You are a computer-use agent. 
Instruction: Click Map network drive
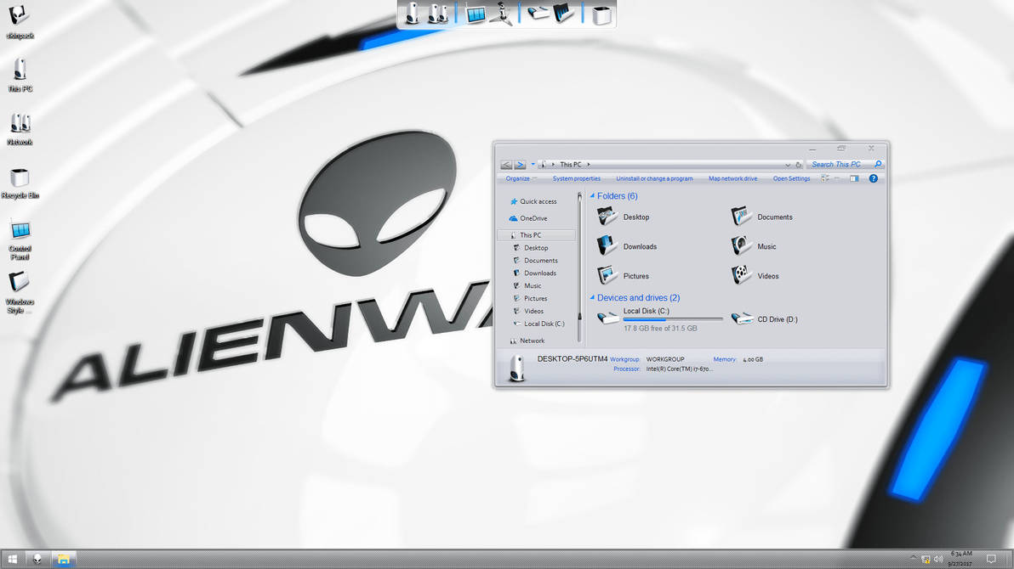(x=732, y=178)
